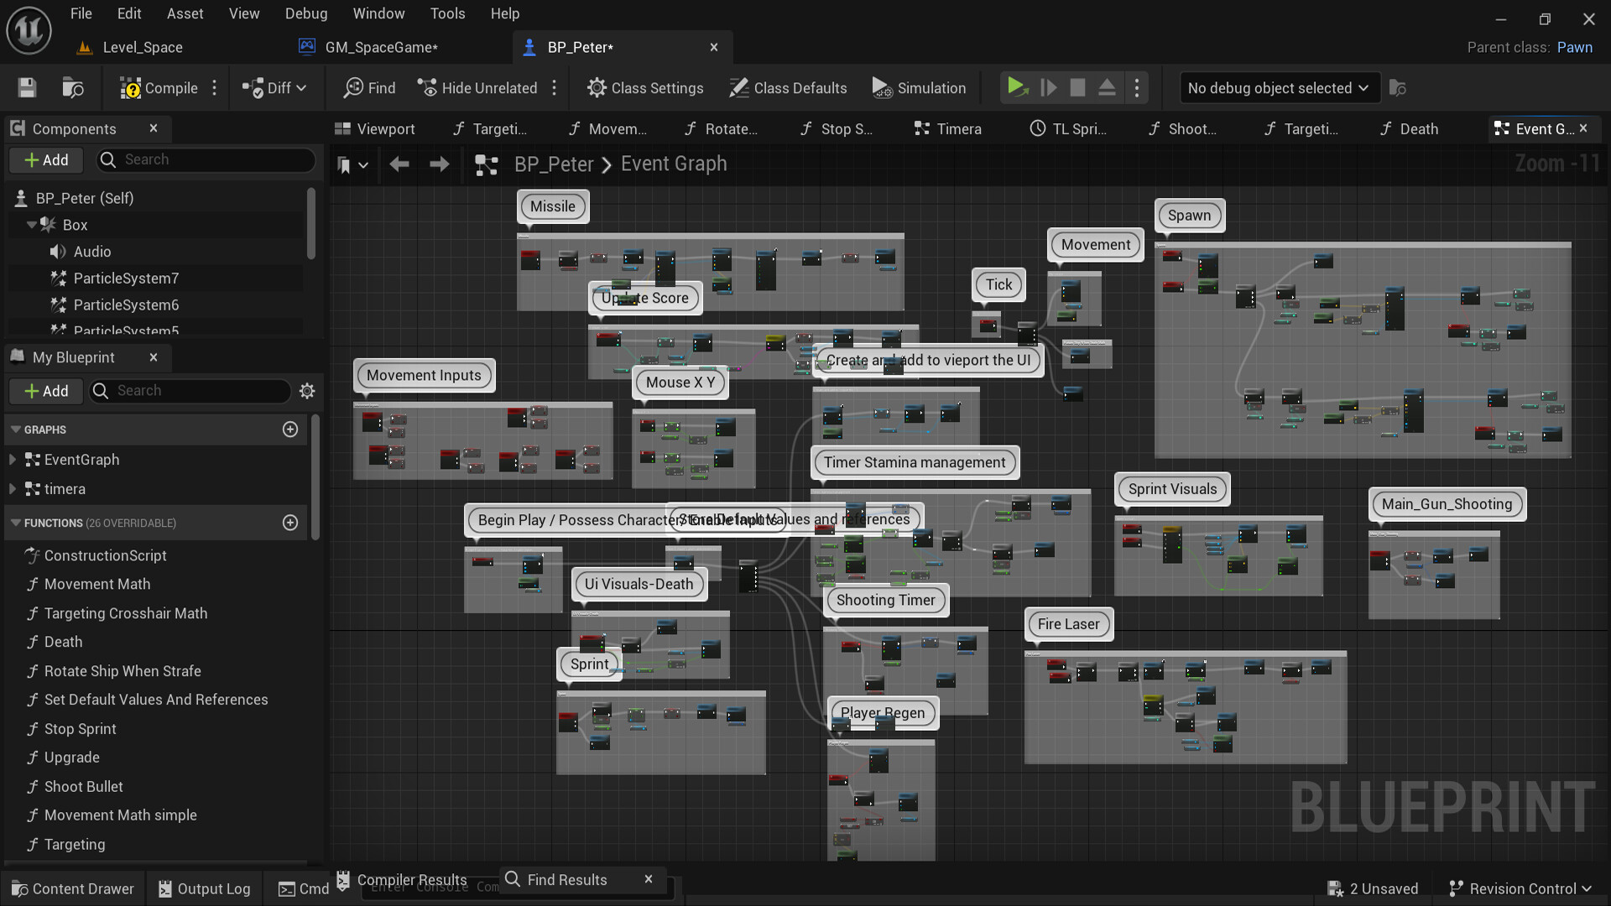The height and width of the screenshot is (906, 1611).
Task: Click Add to create a new component
Action: click(x=45, y=159)
